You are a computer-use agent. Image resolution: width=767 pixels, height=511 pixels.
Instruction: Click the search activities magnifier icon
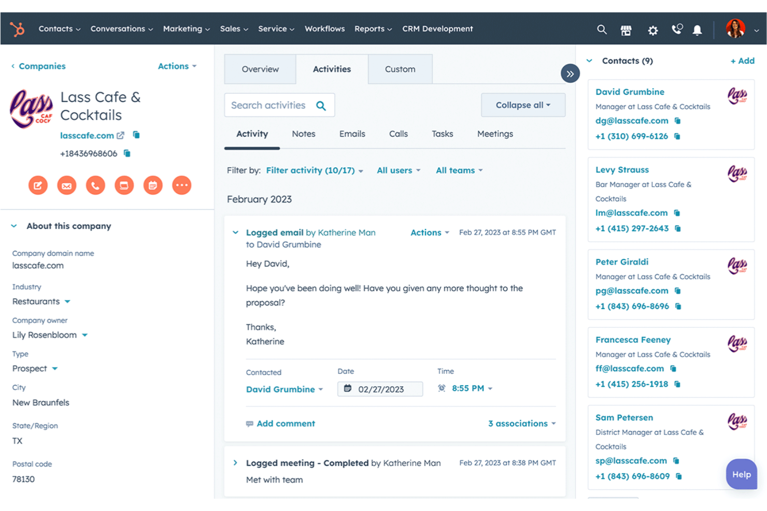click(x=321, y=106)
